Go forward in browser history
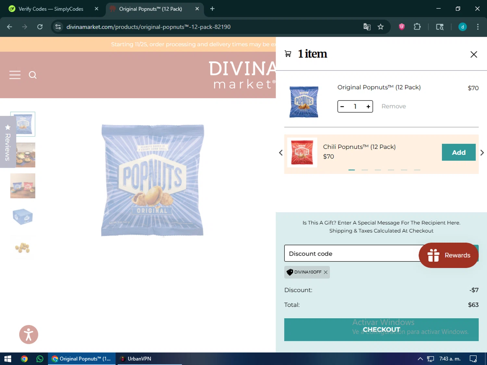Viewport: 487px width, 365px height. coord(25,27)
